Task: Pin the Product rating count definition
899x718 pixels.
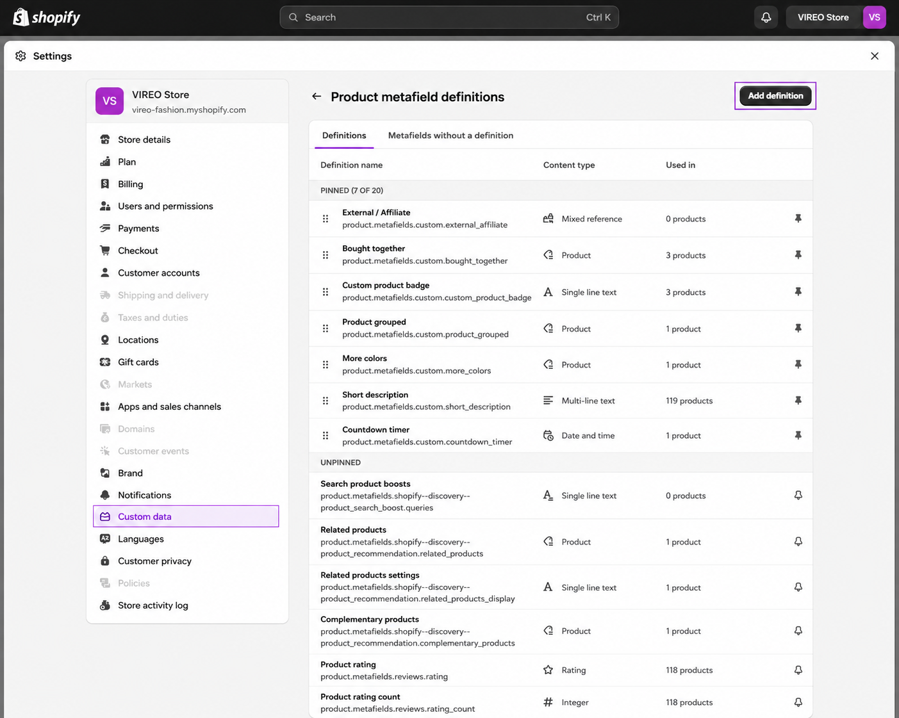Action: (x=798, y=703)
